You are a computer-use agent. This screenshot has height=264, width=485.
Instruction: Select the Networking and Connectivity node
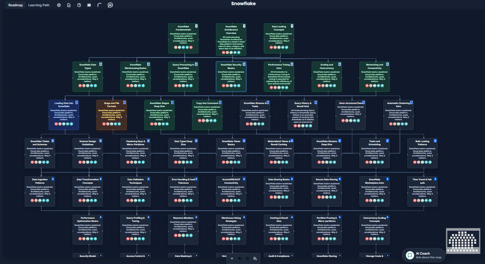coord(375,77)
